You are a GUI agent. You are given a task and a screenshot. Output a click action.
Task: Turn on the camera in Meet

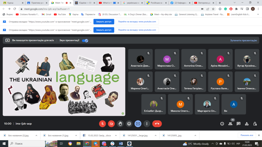(x=111, y=124)
